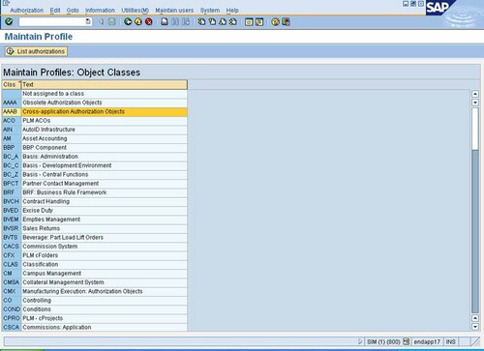484x351 pixels.
Task: Click the List authorizations button
Action: pyautogui.click(x=36, y=51)
